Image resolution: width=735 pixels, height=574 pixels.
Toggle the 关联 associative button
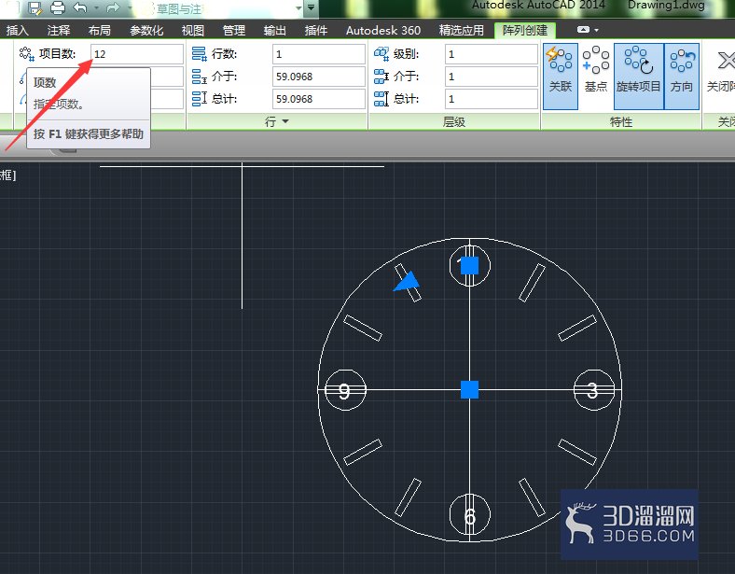561,76
